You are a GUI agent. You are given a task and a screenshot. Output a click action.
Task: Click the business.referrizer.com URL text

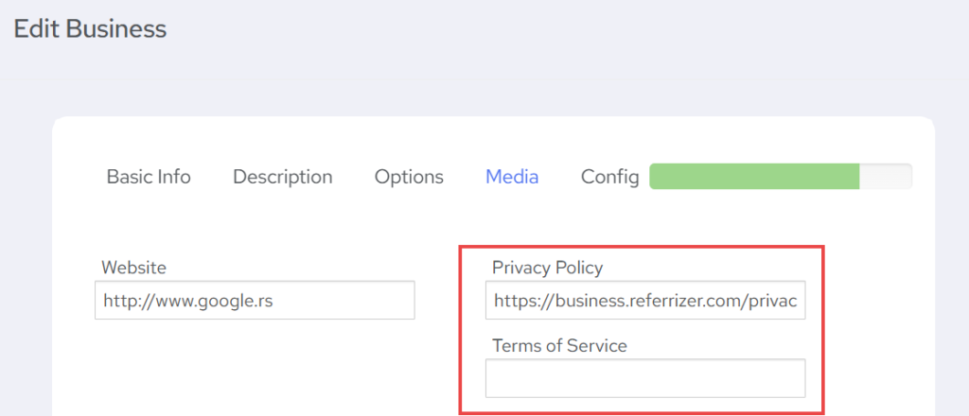643,301
